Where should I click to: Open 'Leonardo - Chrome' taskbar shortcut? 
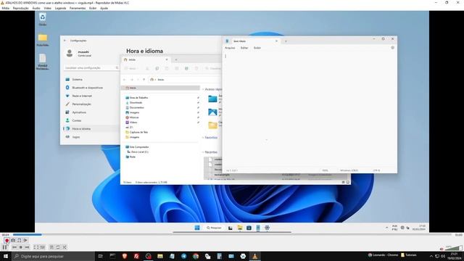[x=383, y=254]
